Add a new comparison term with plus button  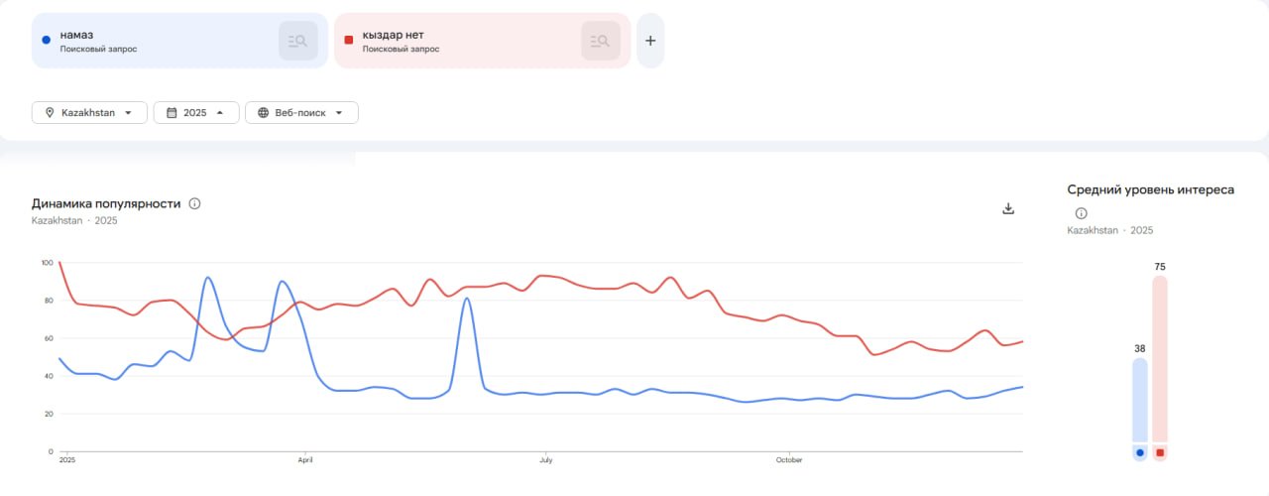click(650, 41)
